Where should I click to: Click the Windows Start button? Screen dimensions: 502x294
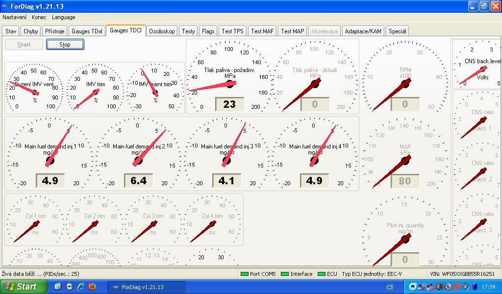point(24,287)
